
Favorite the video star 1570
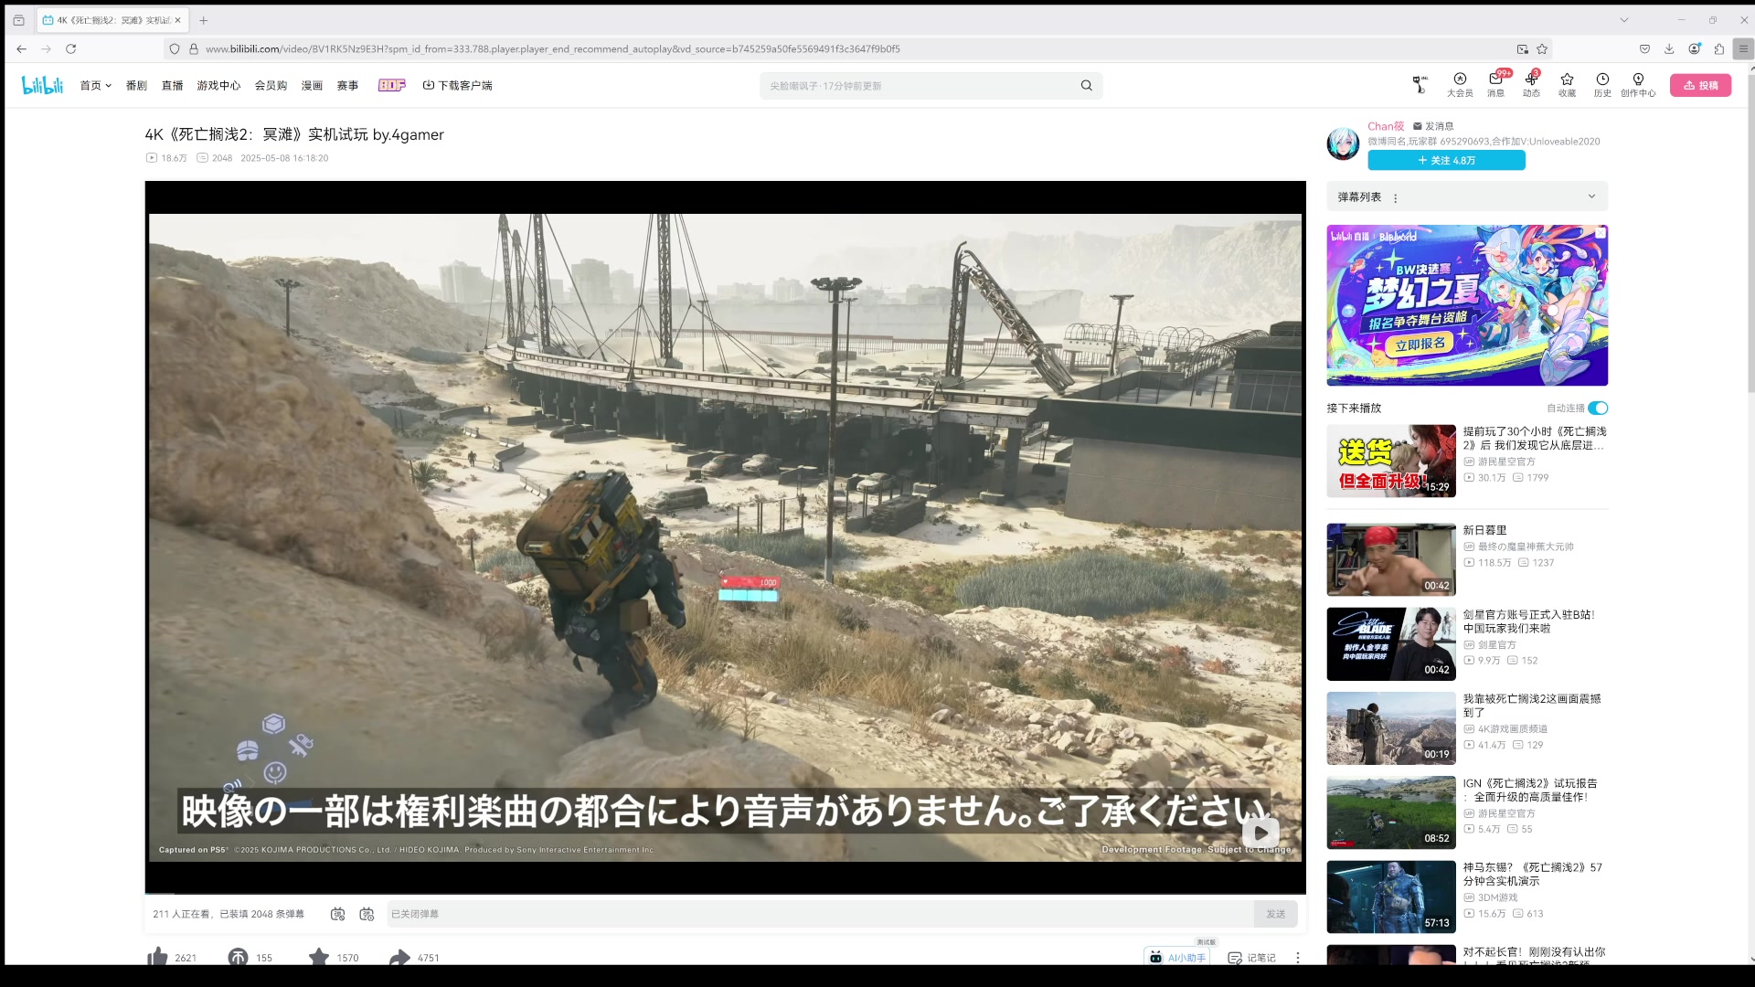tap(333, 957)
